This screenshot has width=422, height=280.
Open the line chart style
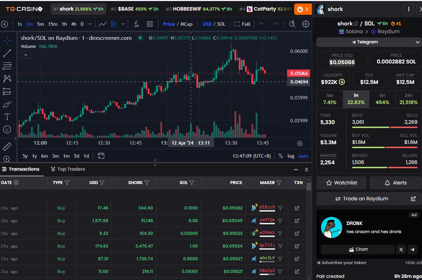[102, 24]
